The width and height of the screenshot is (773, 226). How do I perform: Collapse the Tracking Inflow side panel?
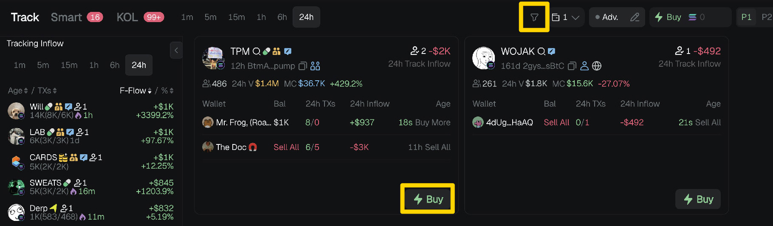pos(176,50)
